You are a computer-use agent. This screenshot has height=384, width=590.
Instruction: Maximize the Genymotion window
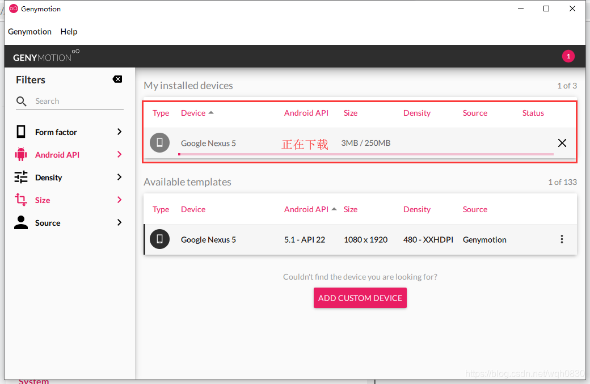(x=546, y=9)
